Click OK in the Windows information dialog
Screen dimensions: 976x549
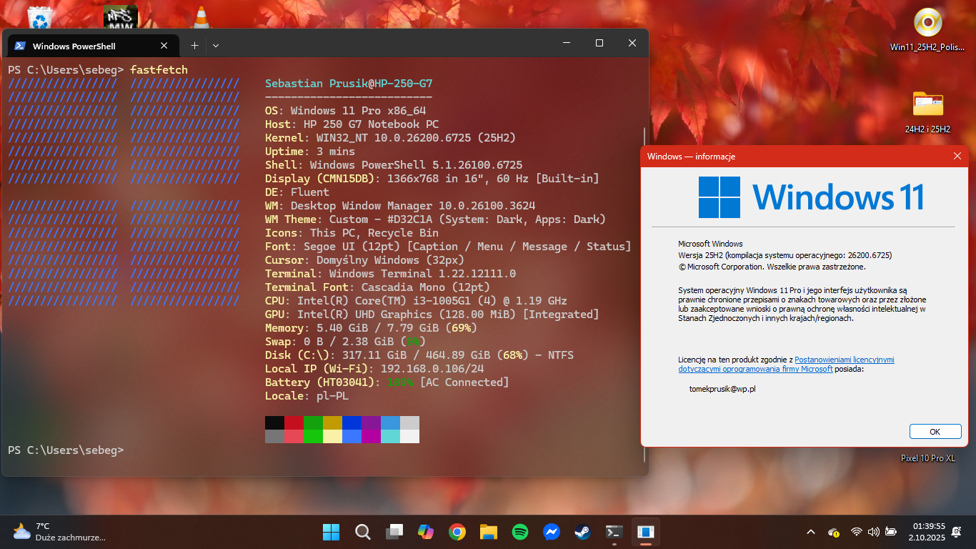pos(935,432)
